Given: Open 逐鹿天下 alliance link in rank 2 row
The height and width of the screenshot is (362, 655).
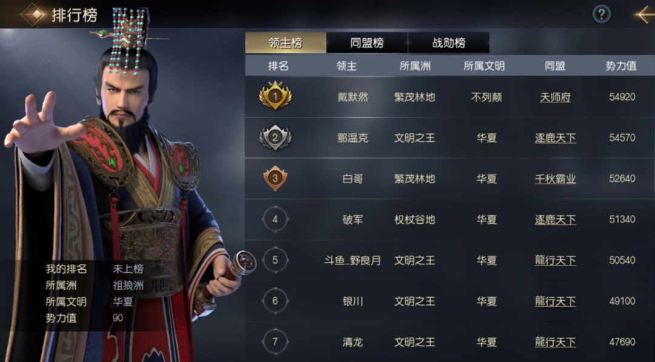Looking at the screenshot, I should 555,138.
